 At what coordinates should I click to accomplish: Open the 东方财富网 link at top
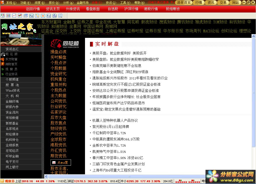click(x=51, y=22)
